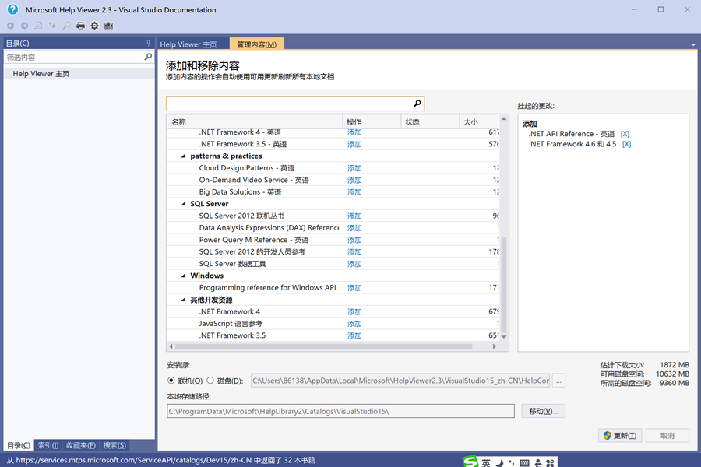Click 添加 for SQL Server 2012 联机丛书

354,216
